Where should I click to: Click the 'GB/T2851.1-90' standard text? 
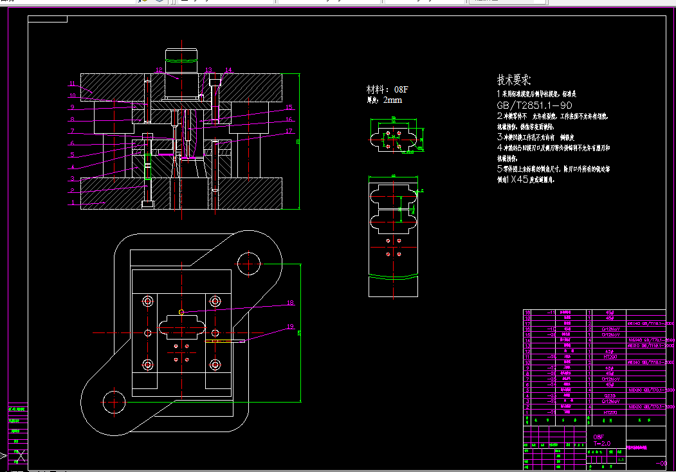pos(534,105)
